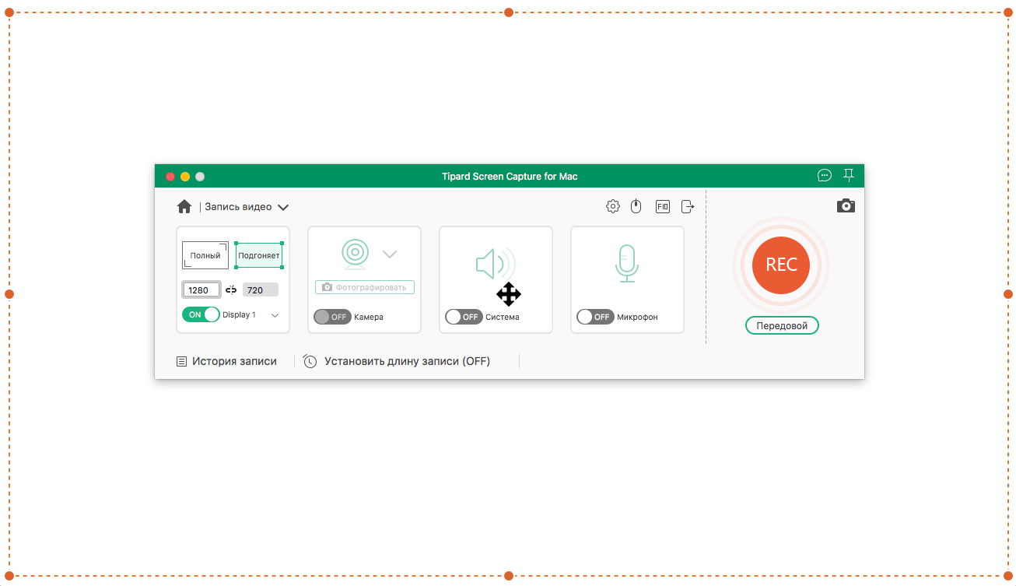This screenshot has height=586, width=1016.
Task: Expand the Запись видео mode dropdown
Action: click(283, 208)
